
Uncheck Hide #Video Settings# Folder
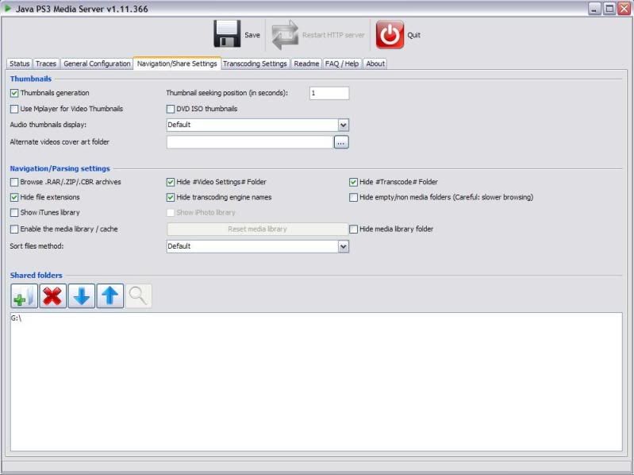point(171,182)
